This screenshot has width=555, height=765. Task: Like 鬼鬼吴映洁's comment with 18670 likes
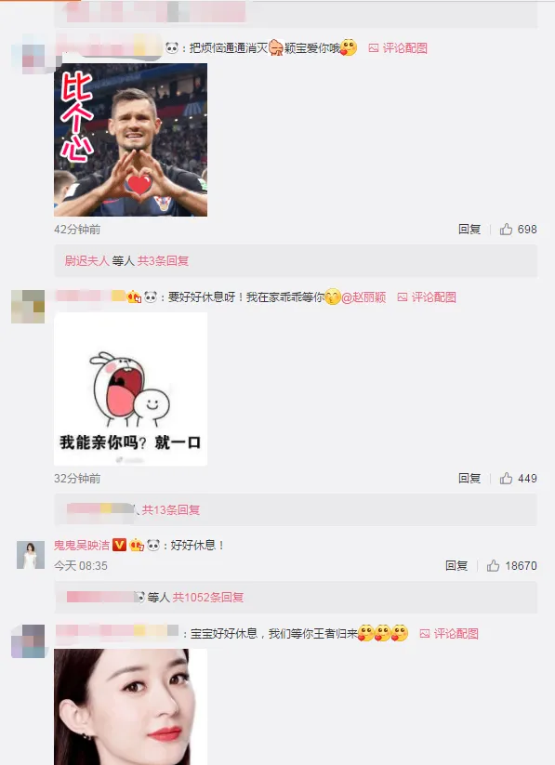tap(493, 565)
